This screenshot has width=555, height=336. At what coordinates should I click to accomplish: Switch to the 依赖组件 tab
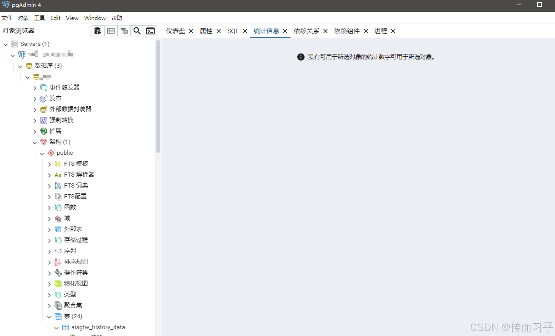[x=347, y=31]
